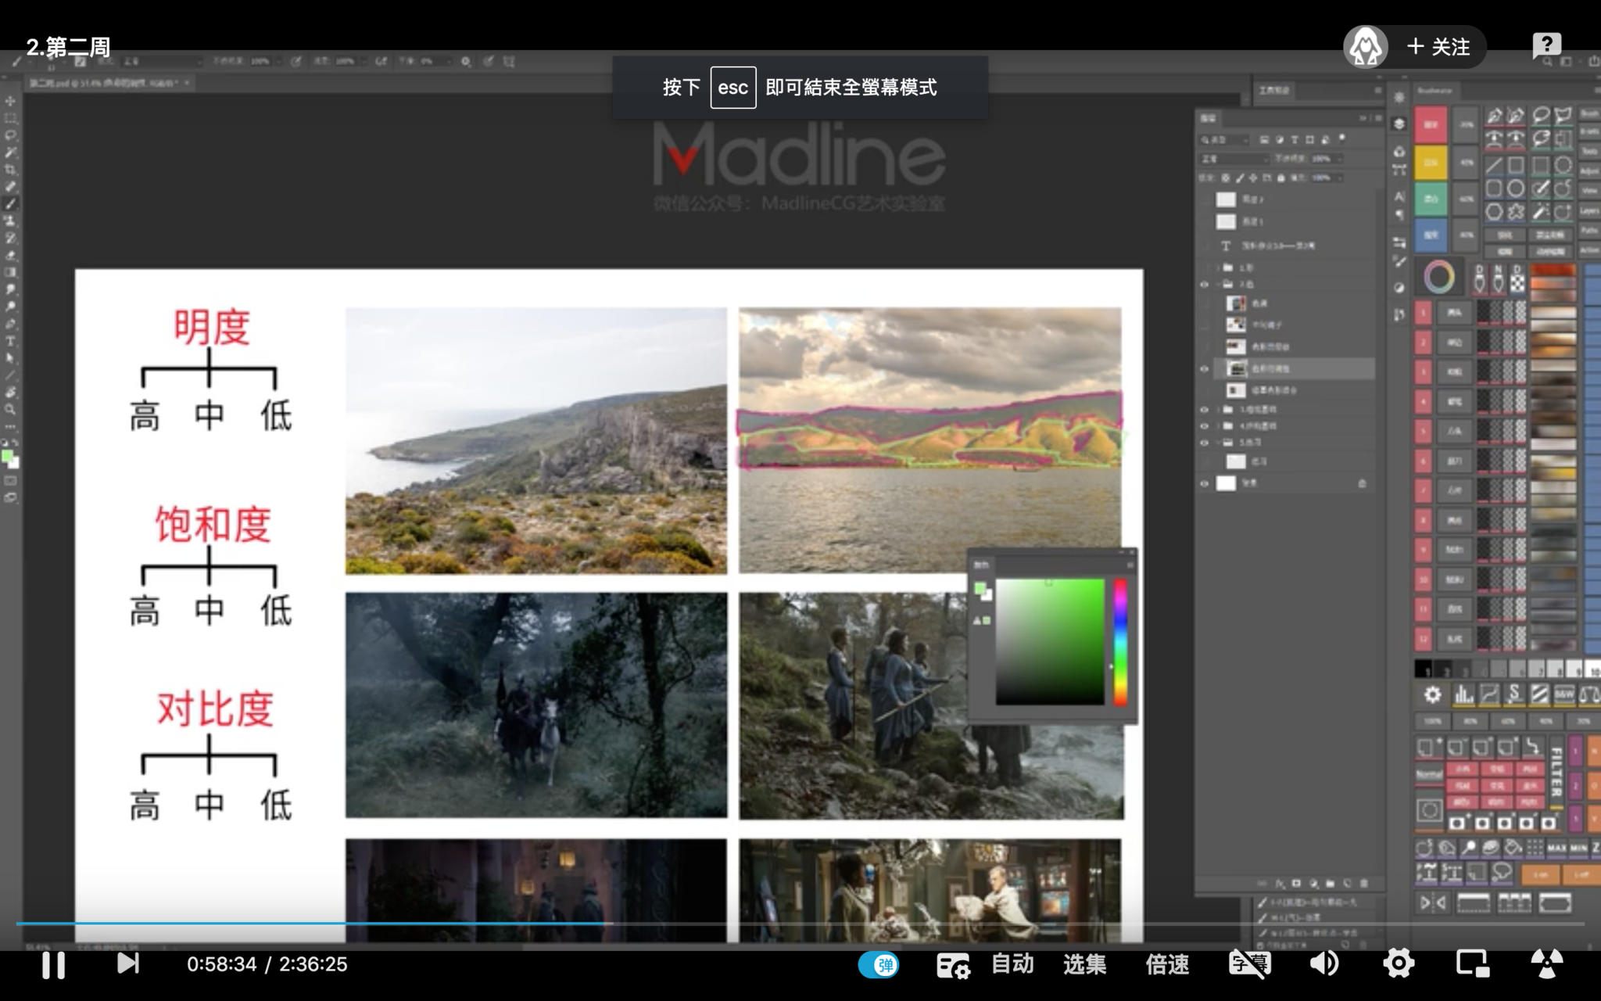Pause the video
The image size is (1601, 1001).
click(53, 964)
